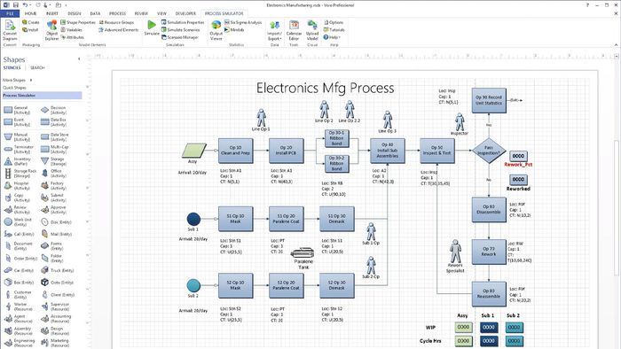Select the Op 10 Clean and Prep box
Screen dimensions: 621x349
(x=236, y=151)
